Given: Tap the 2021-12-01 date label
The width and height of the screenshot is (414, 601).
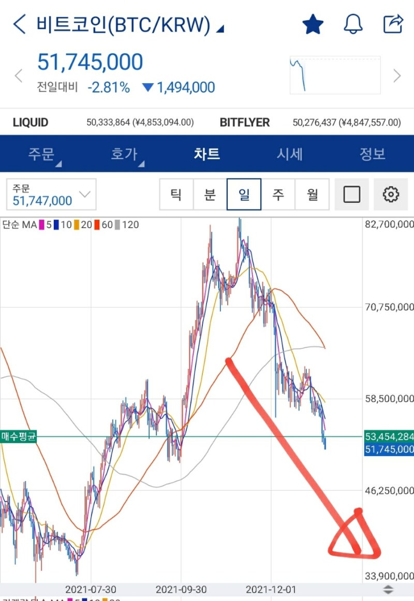Looking at the screenshot, I should click(271, 589).
